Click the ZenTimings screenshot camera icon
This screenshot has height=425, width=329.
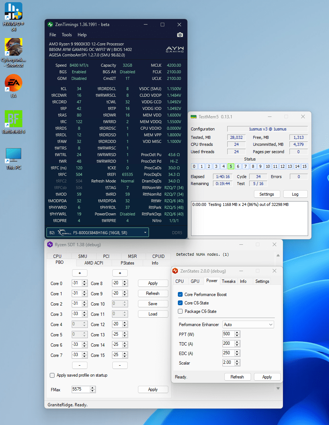tap(180, 35)
